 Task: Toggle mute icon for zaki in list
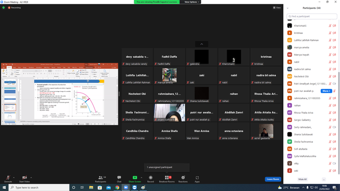pyautogui.click(x=330, y=171)
